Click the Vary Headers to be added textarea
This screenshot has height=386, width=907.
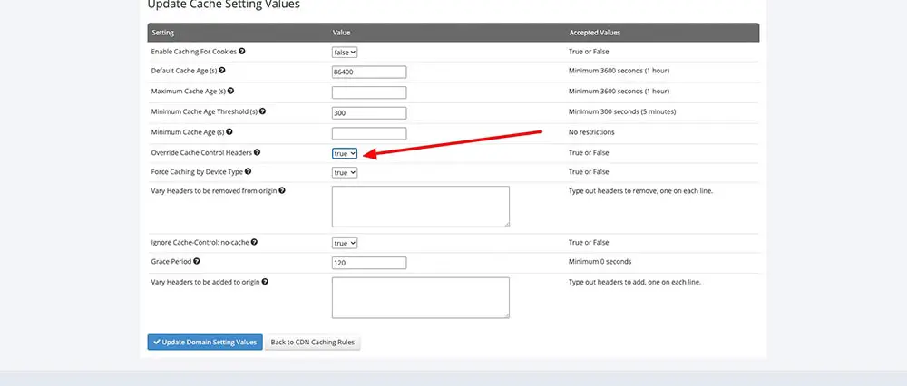pyautogui.click(x=421, y=297)
